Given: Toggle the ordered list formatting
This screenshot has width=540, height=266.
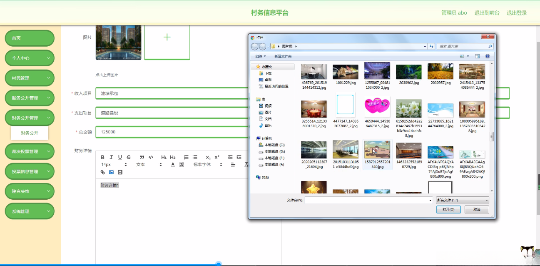Looking at the screenshot, I should tap(186, 157).
